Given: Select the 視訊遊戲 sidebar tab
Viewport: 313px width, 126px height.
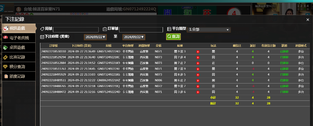Looking at the screenshot, I should [18, 28].
